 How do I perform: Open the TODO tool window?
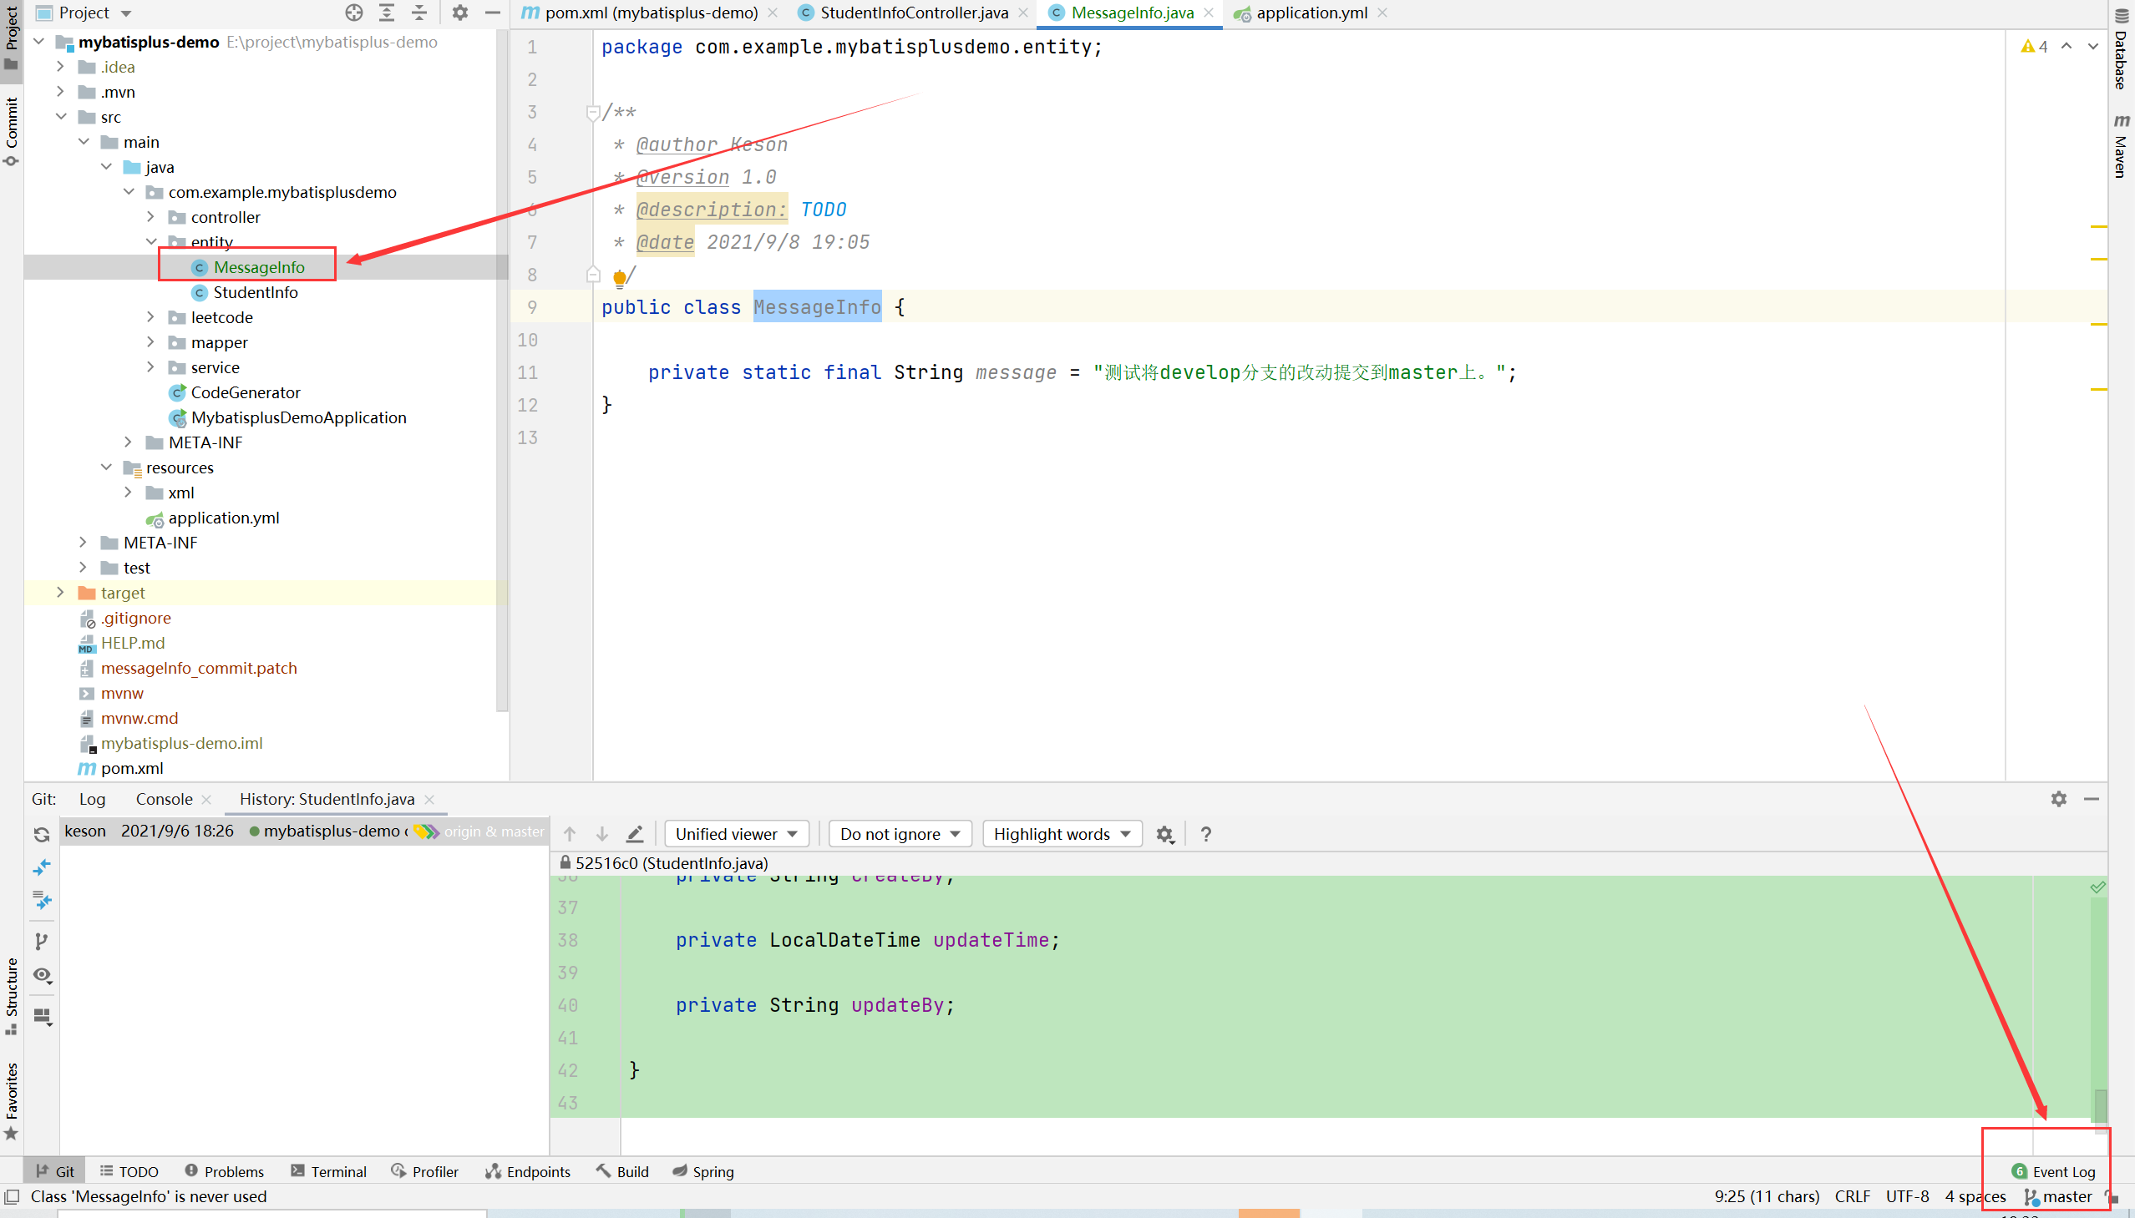pyautogui.click(x=129, y=1171)
